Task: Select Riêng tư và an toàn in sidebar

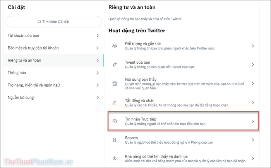Action: (x=53, y=60)
